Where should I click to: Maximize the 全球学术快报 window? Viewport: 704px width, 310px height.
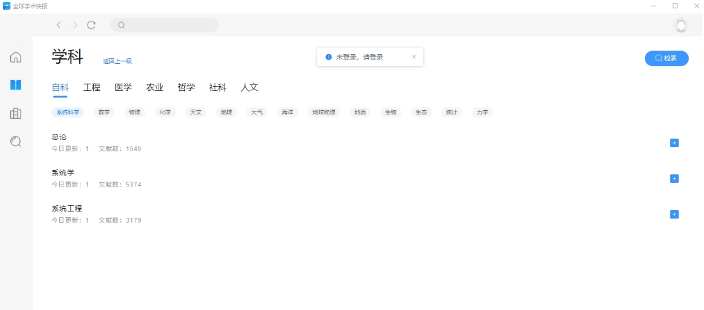pyautogui.click(x=675, y=6)
